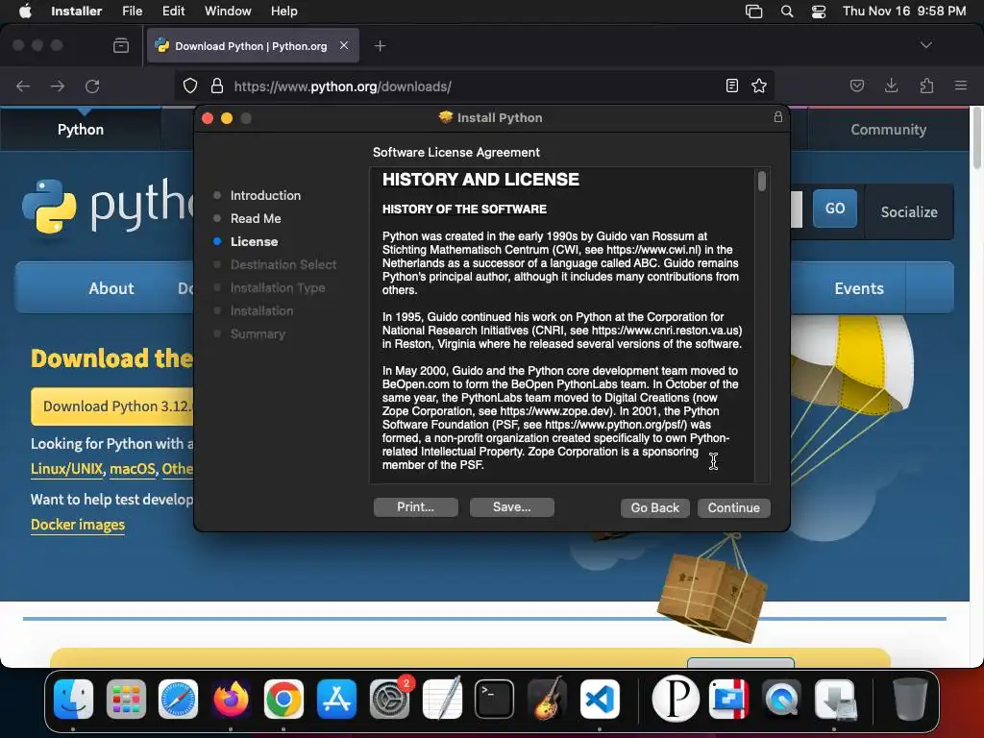Click Go Back in the installer

pyautogui.click(x=655, y=507)
